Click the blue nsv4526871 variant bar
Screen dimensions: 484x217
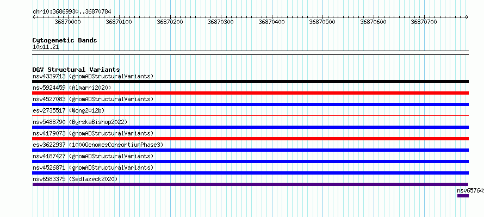tap(250, 173)
